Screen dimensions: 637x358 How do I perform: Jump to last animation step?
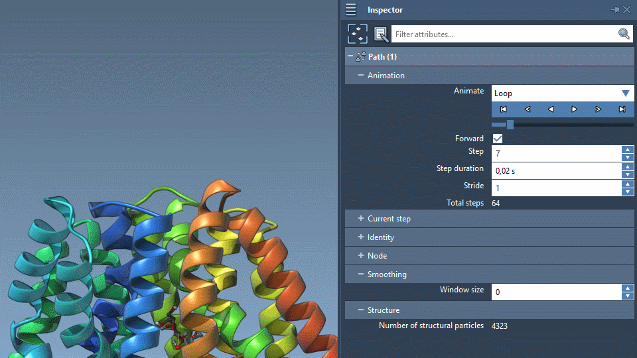point(622,109)
